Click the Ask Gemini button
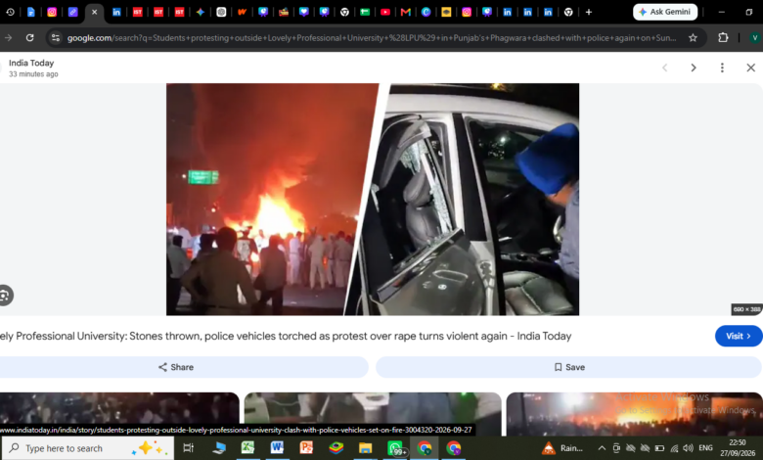Image resolution: width=763 pixels, height=460 pixels. point(665,12)
